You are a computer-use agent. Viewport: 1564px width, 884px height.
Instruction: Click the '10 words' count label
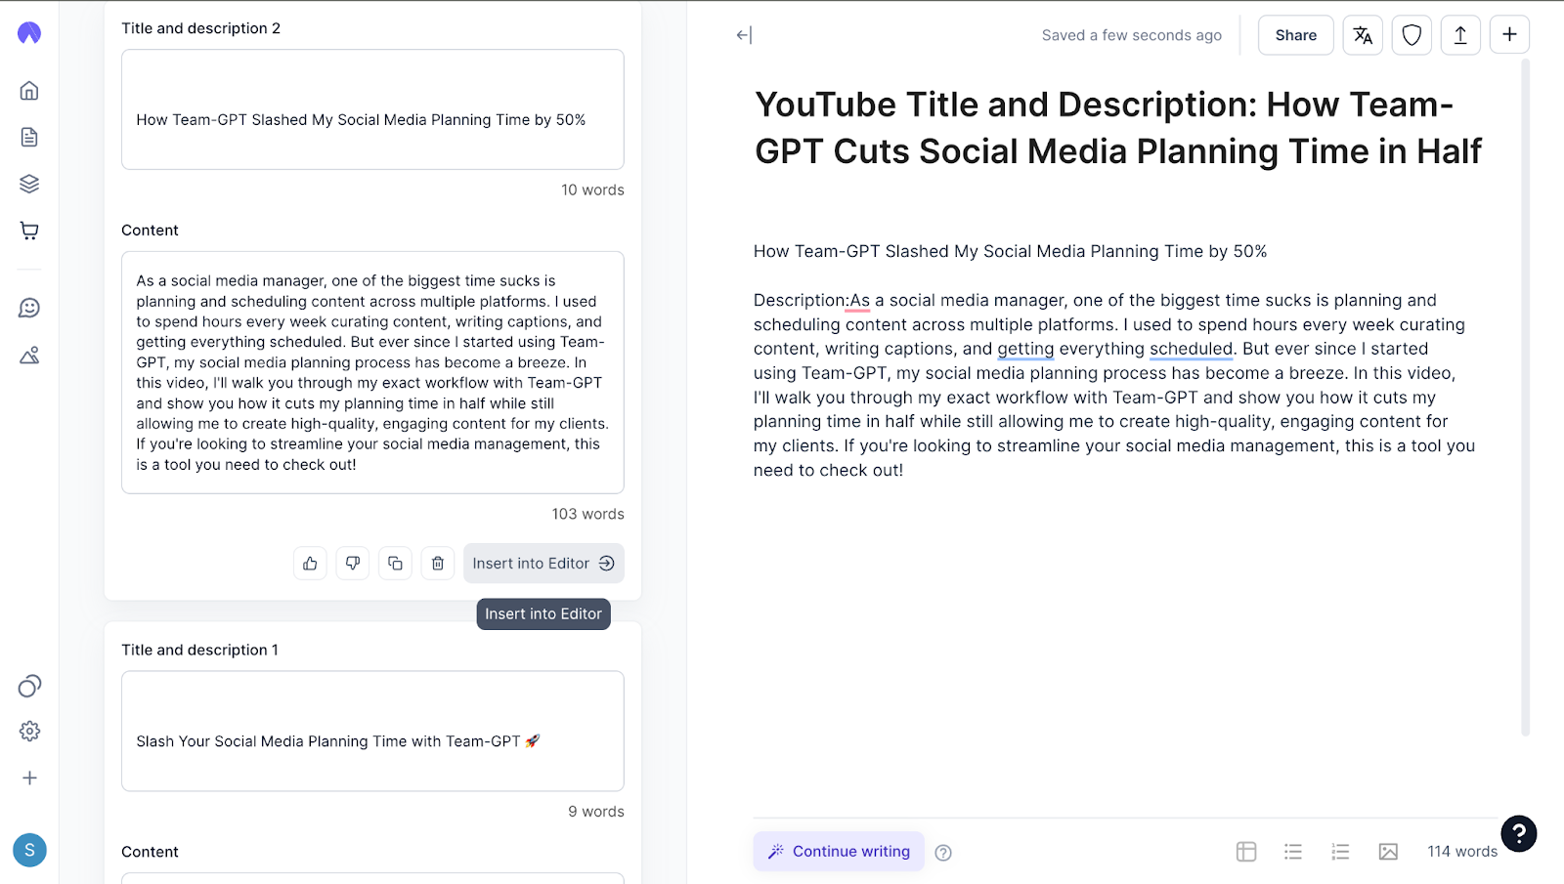(592, 189)
